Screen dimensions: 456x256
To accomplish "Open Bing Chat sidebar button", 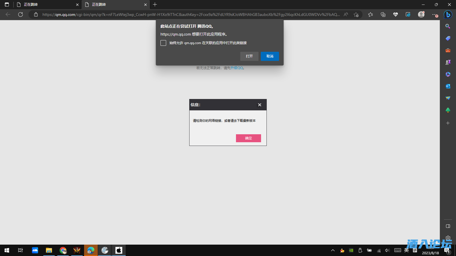I will (448, 15).
